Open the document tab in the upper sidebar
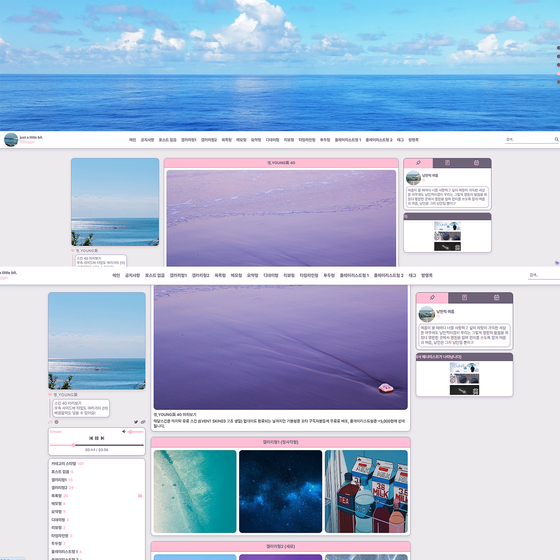Viewport: 560px width, 560px height. pyautogui.click(x=447, y=163)
